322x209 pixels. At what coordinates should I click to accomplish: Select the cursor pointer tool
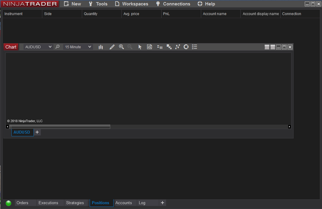140,47
